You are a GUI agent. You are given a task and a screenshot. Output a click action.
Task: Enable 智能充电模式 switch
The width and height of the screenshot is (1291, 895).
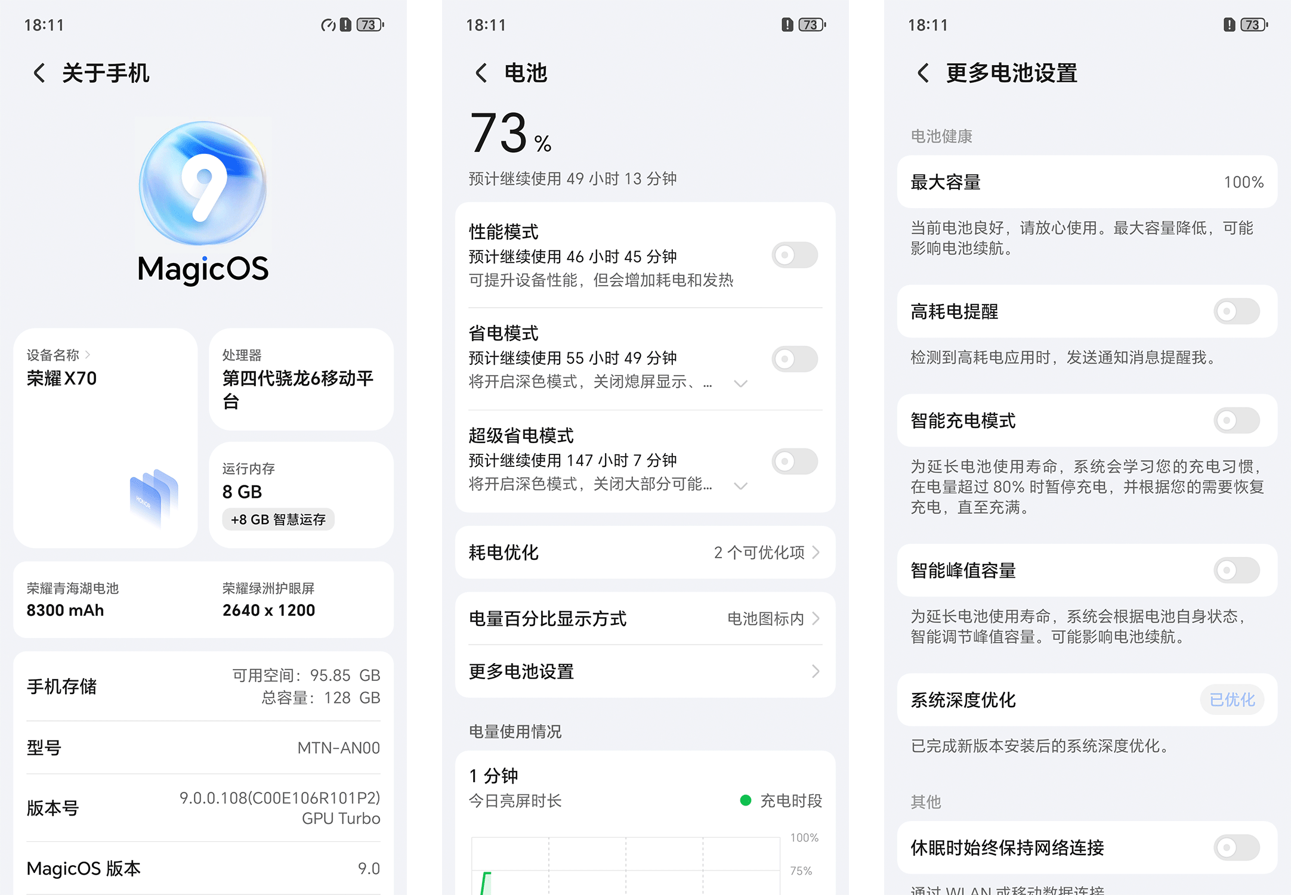(x=1237, y=420)
